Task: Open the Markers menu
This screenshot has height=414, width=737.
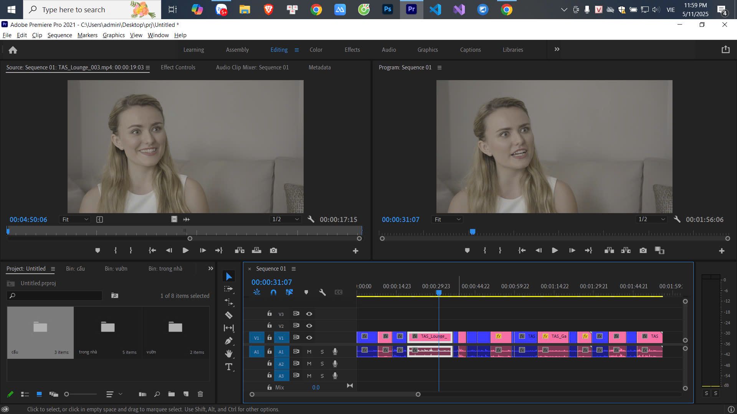Action: coord(88,35)
